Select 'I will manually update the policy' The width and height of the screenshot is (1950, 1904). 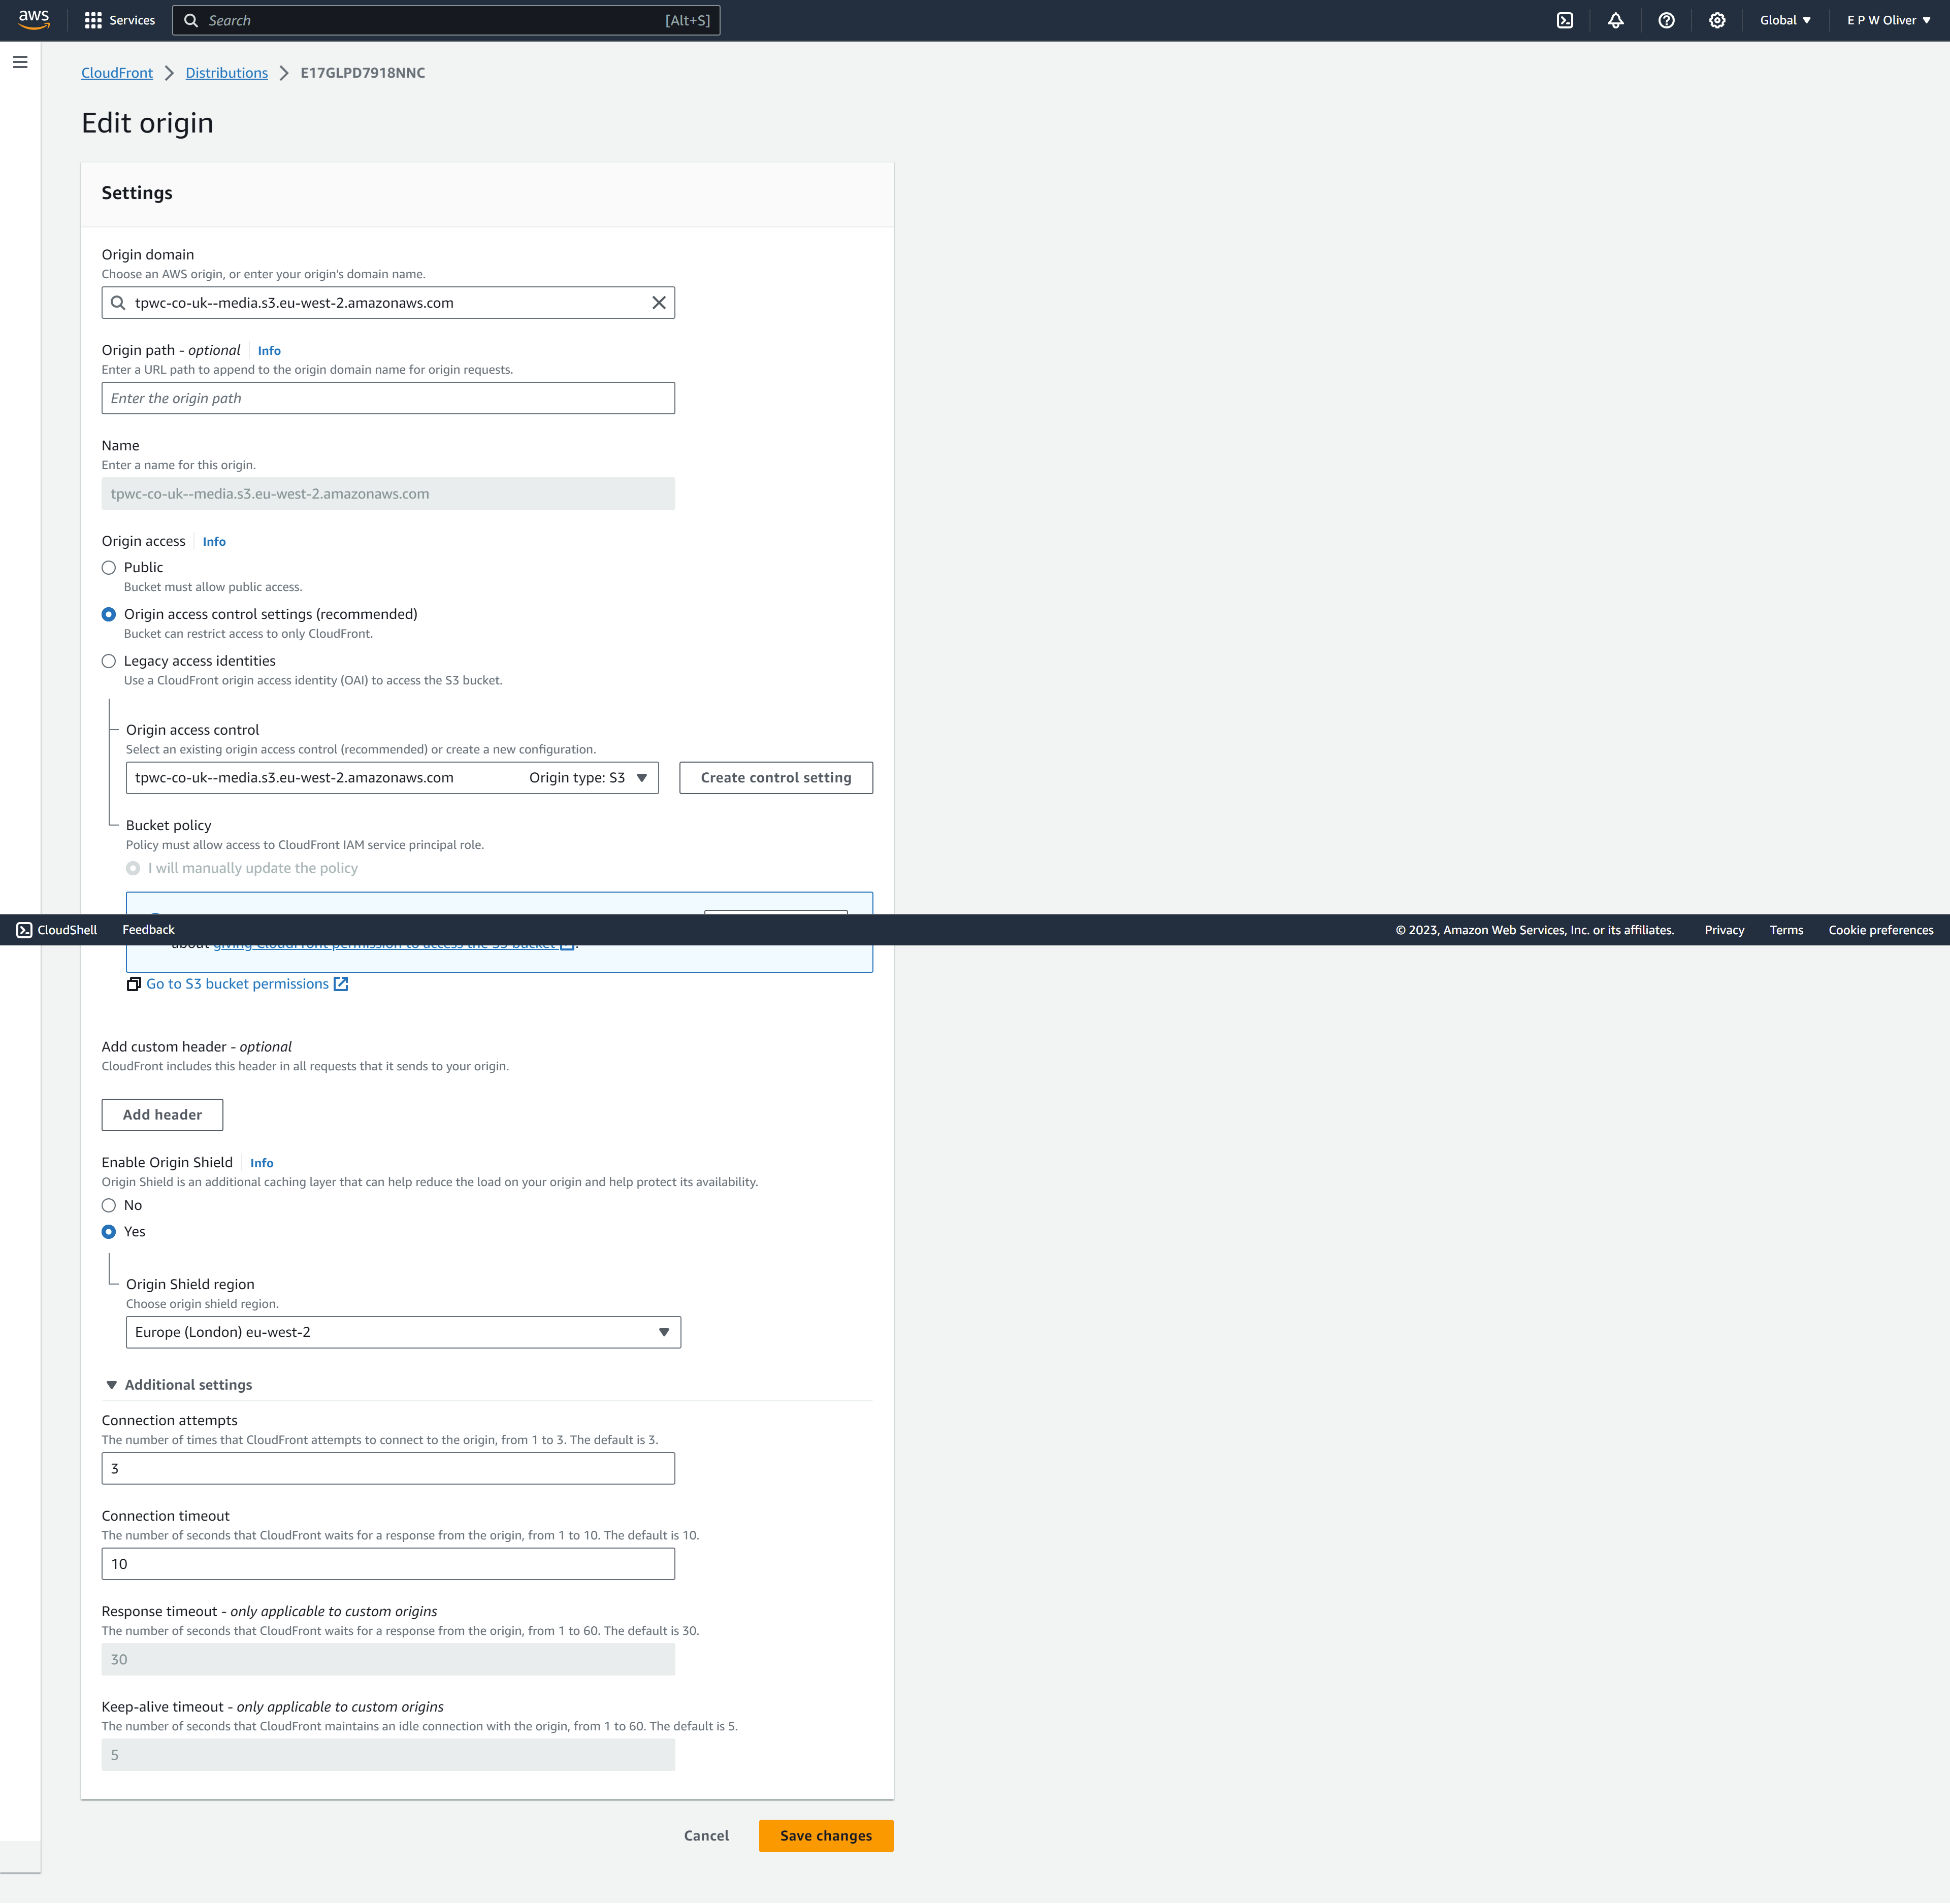(x=133, y=868)
